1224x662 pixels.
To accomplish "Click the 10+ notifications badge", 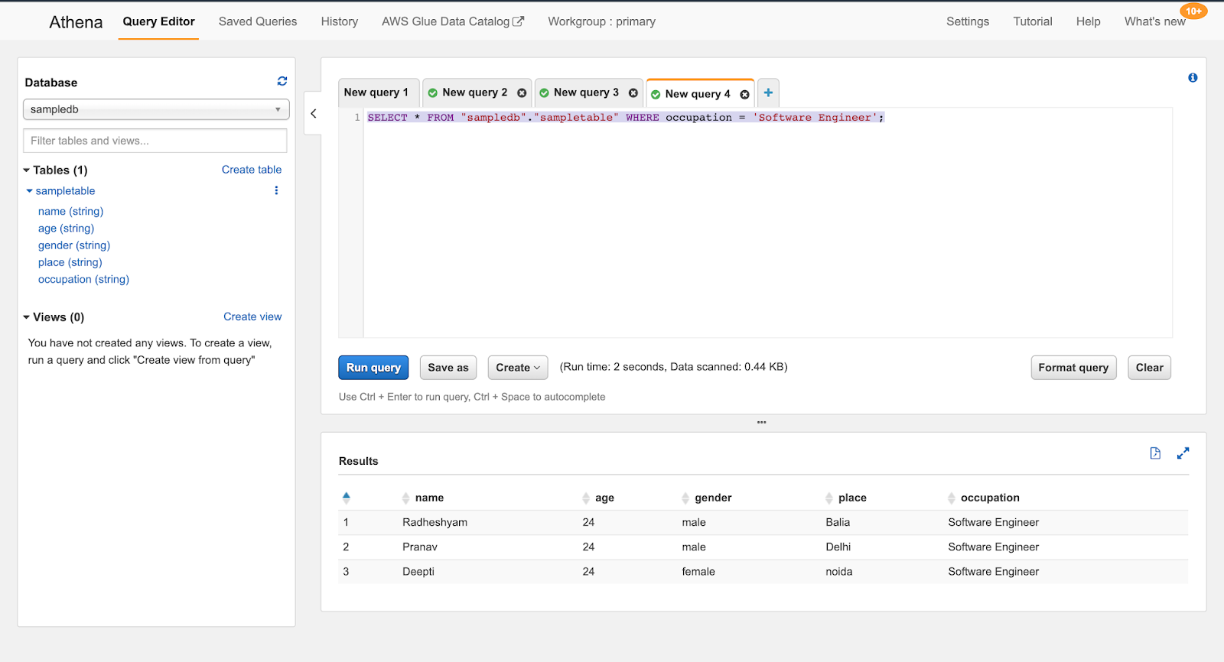I will (1193, 11).
